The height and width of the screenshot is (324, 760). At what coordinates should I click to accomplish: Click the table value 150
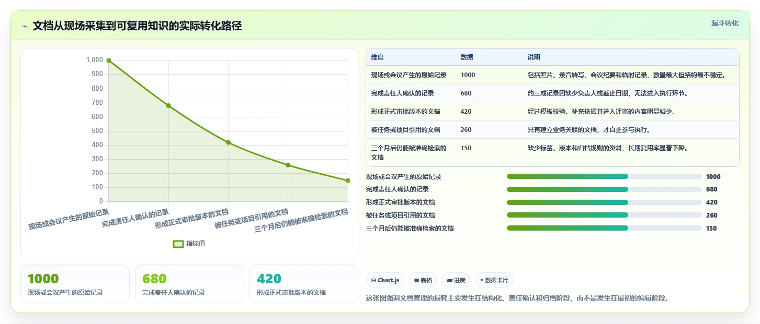(466, 148)
